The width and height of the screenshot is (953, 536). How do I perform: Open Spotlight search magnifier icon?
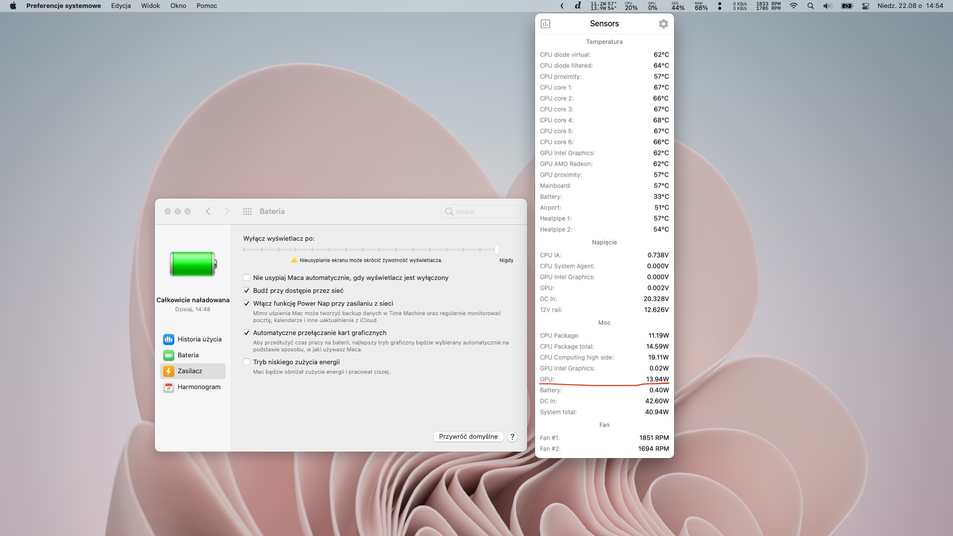811,6
